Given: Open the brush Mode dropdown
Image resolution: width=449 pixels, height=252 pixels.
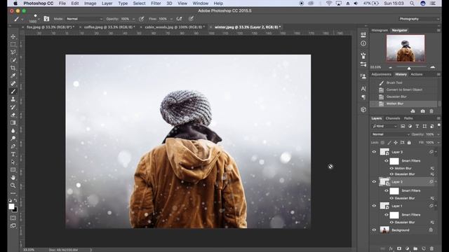Looking at the screenshot, I should coord(84,19).
